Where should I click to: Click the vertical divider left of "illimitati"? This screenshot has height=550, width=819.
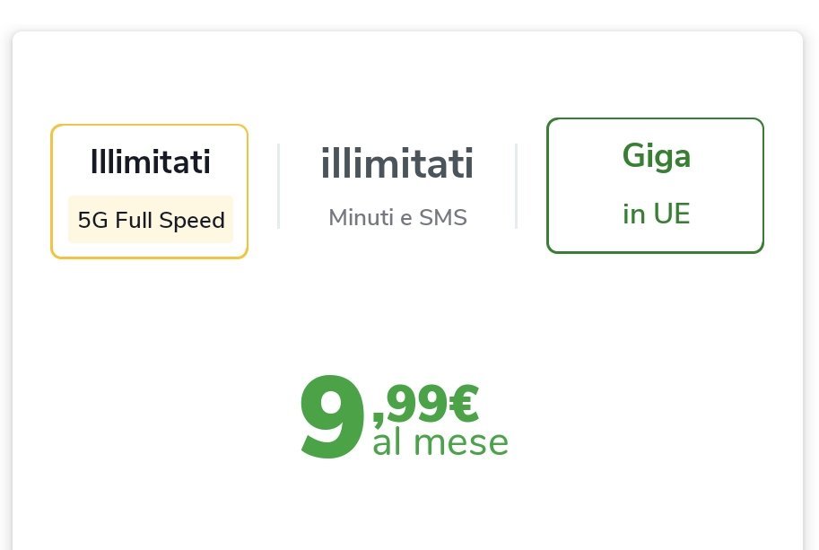pyautogui.click(x=279, y=186)
